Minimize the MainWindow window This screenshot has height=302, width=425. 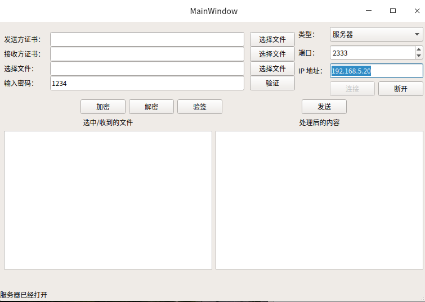coord(369,11)
